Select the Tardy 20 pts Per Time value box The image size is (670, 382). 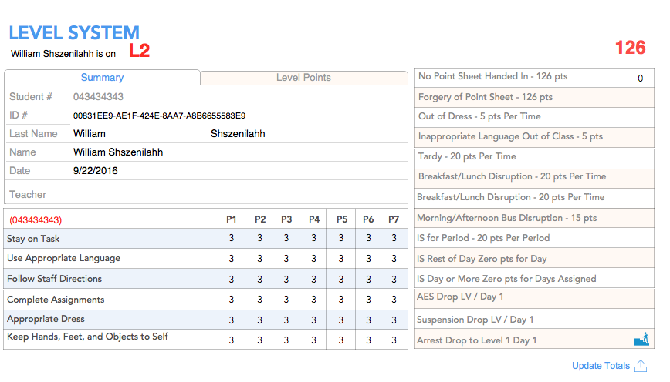[x=641, y=158]
